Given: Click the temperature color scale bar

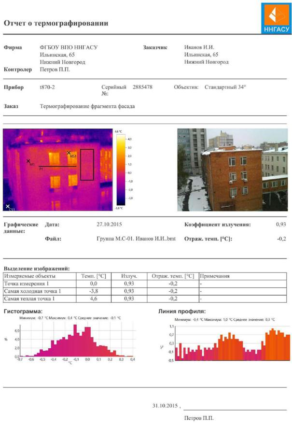Looking at the screenshot, I should point(121,170).
